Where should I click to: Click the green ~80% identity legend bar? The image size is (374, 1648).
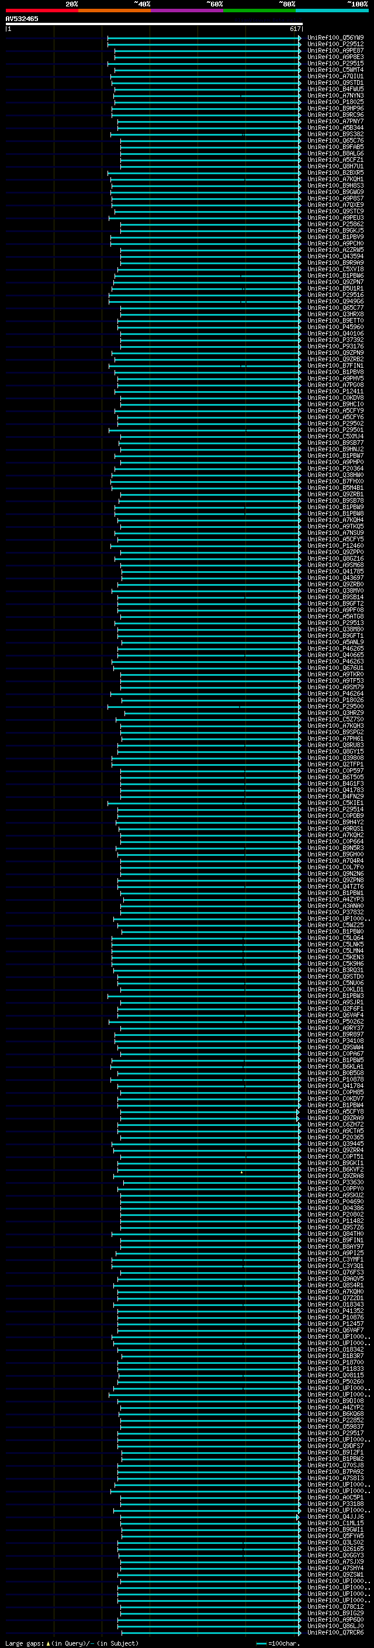point(259,11)
